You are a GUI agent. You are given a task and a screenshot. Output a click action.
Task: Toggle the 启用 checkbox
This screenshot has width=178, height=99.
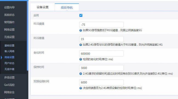tap(81, 15)
